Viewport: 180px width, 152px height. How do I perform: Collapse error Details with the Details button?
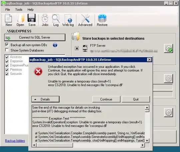(x=45, y=99)
